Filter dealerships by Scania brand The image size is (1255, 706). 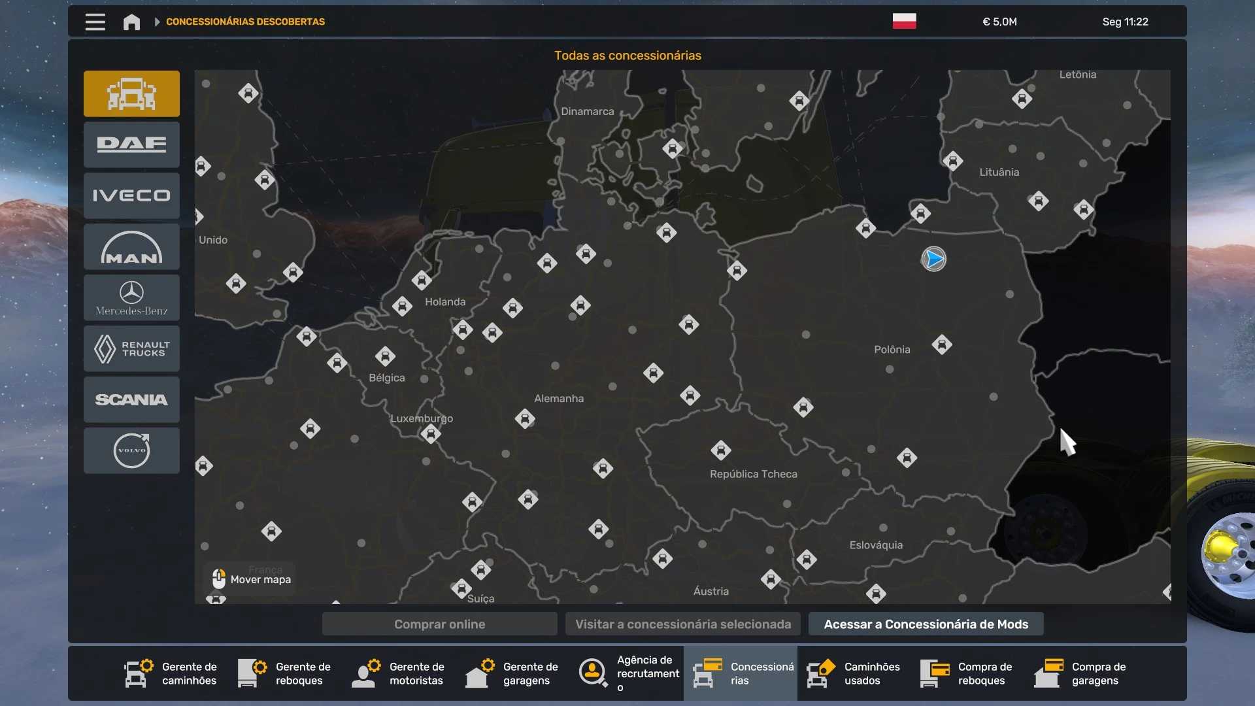[131, 399]
